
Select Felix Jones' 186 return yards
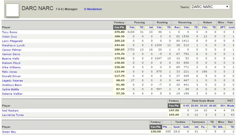pyautogui.click(x=204, y=71)
